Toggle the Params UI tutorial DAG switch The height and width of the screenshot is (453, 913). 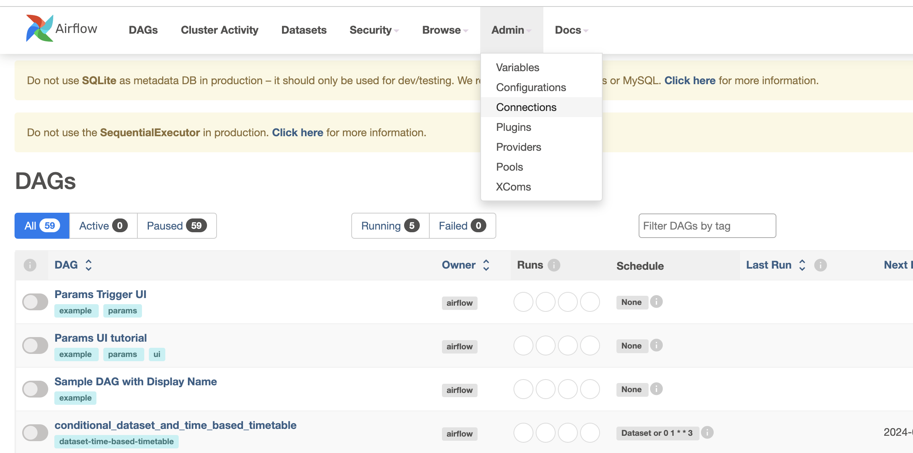point(35,345)
